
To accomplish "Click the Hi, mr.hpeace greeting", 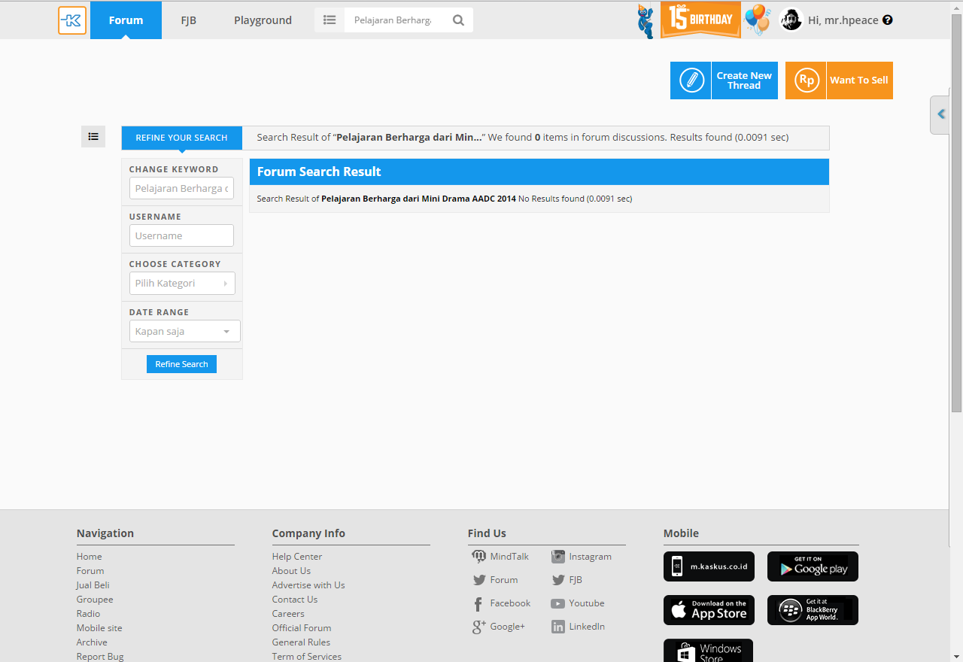I will 843,20.
